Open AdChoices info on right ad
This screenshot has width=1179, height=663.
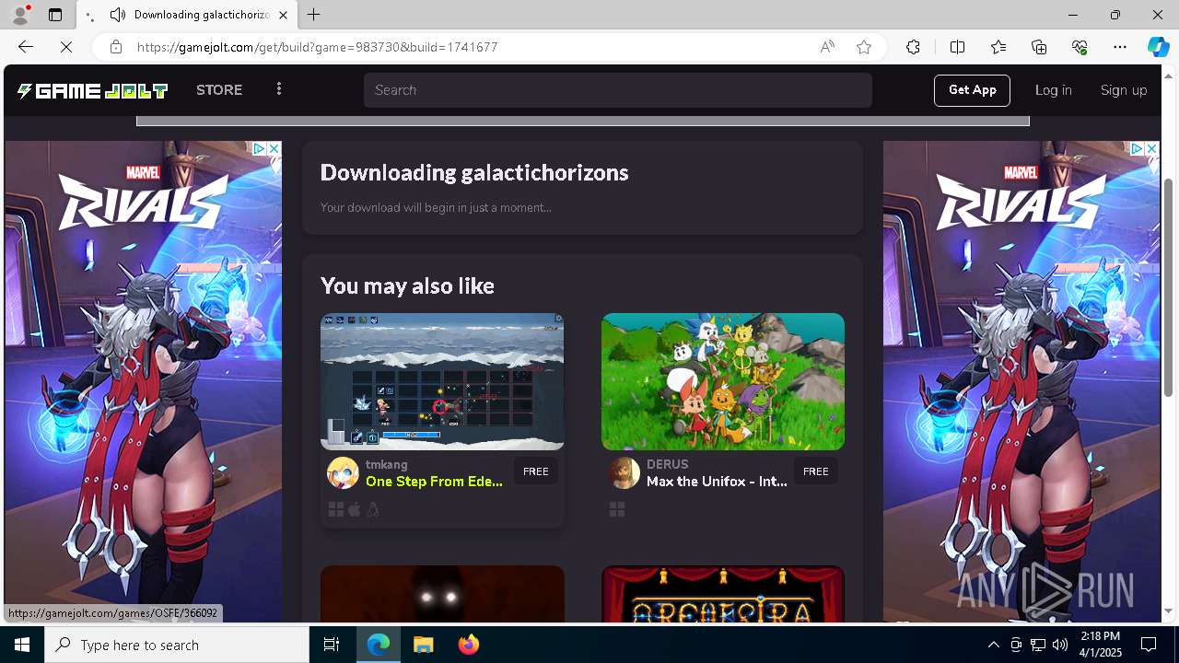coord(1138,148)
